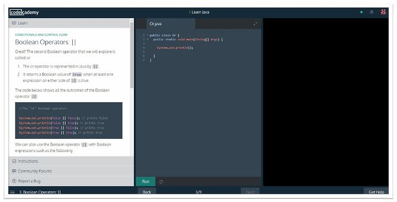
Task: Click 3. Boolean Operators: || lesson title
Action: pyautogui.click(x=40, y=192)
